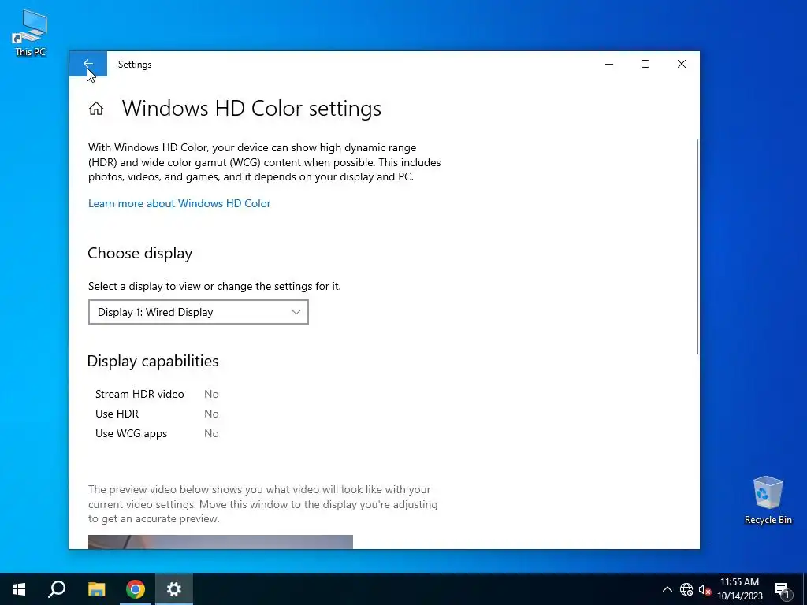
Task: Open notification Action Center icon
Action: pos(782,589)
